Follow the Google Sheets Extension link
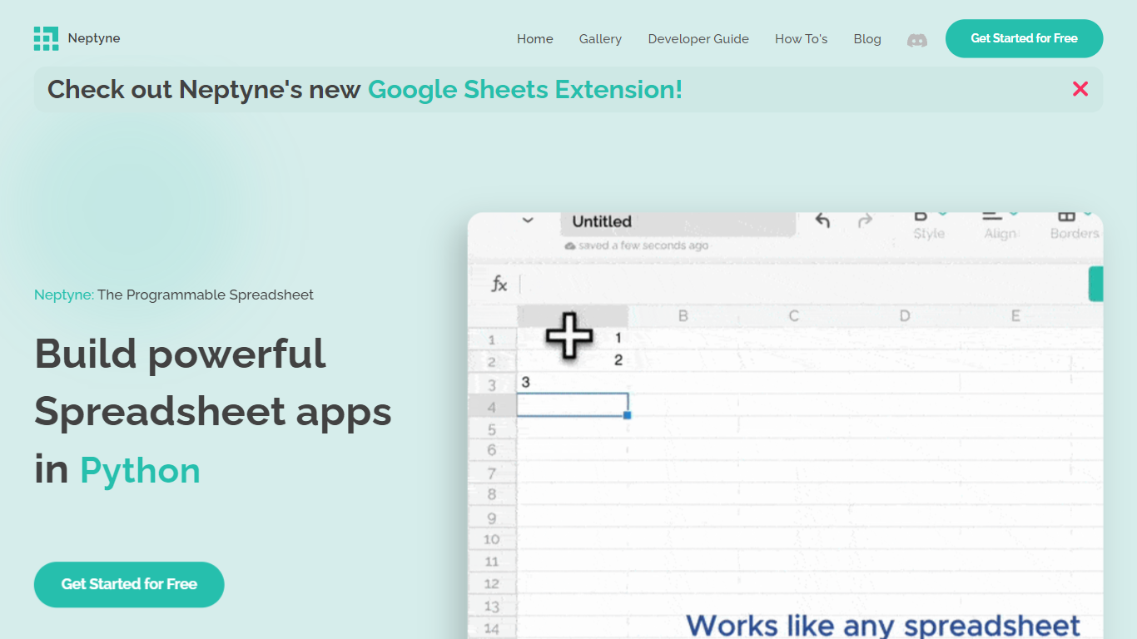The height and width of the screenshot is (639, 1137). click(524, 89)
